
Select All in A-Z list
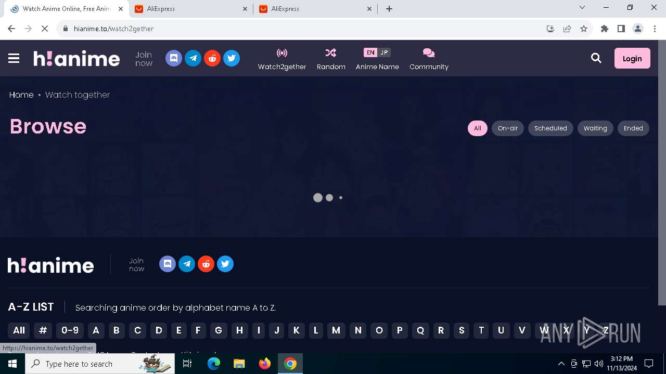[19, 330]
